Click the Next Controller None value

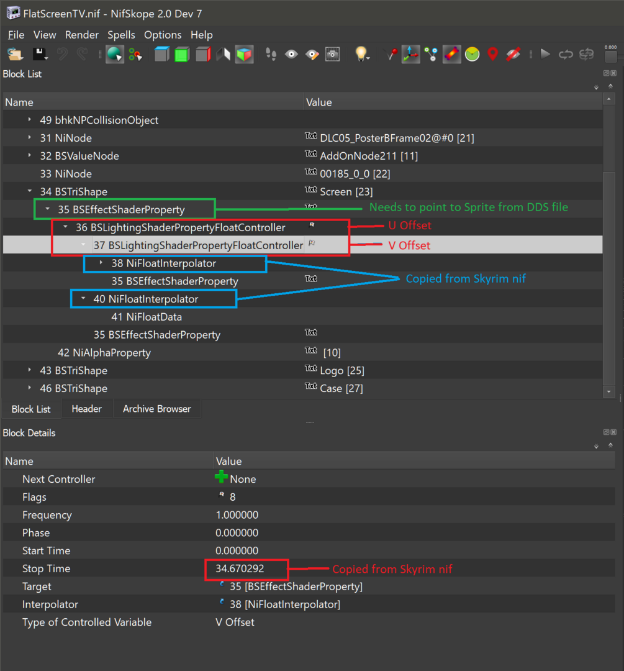click(243, 479)
